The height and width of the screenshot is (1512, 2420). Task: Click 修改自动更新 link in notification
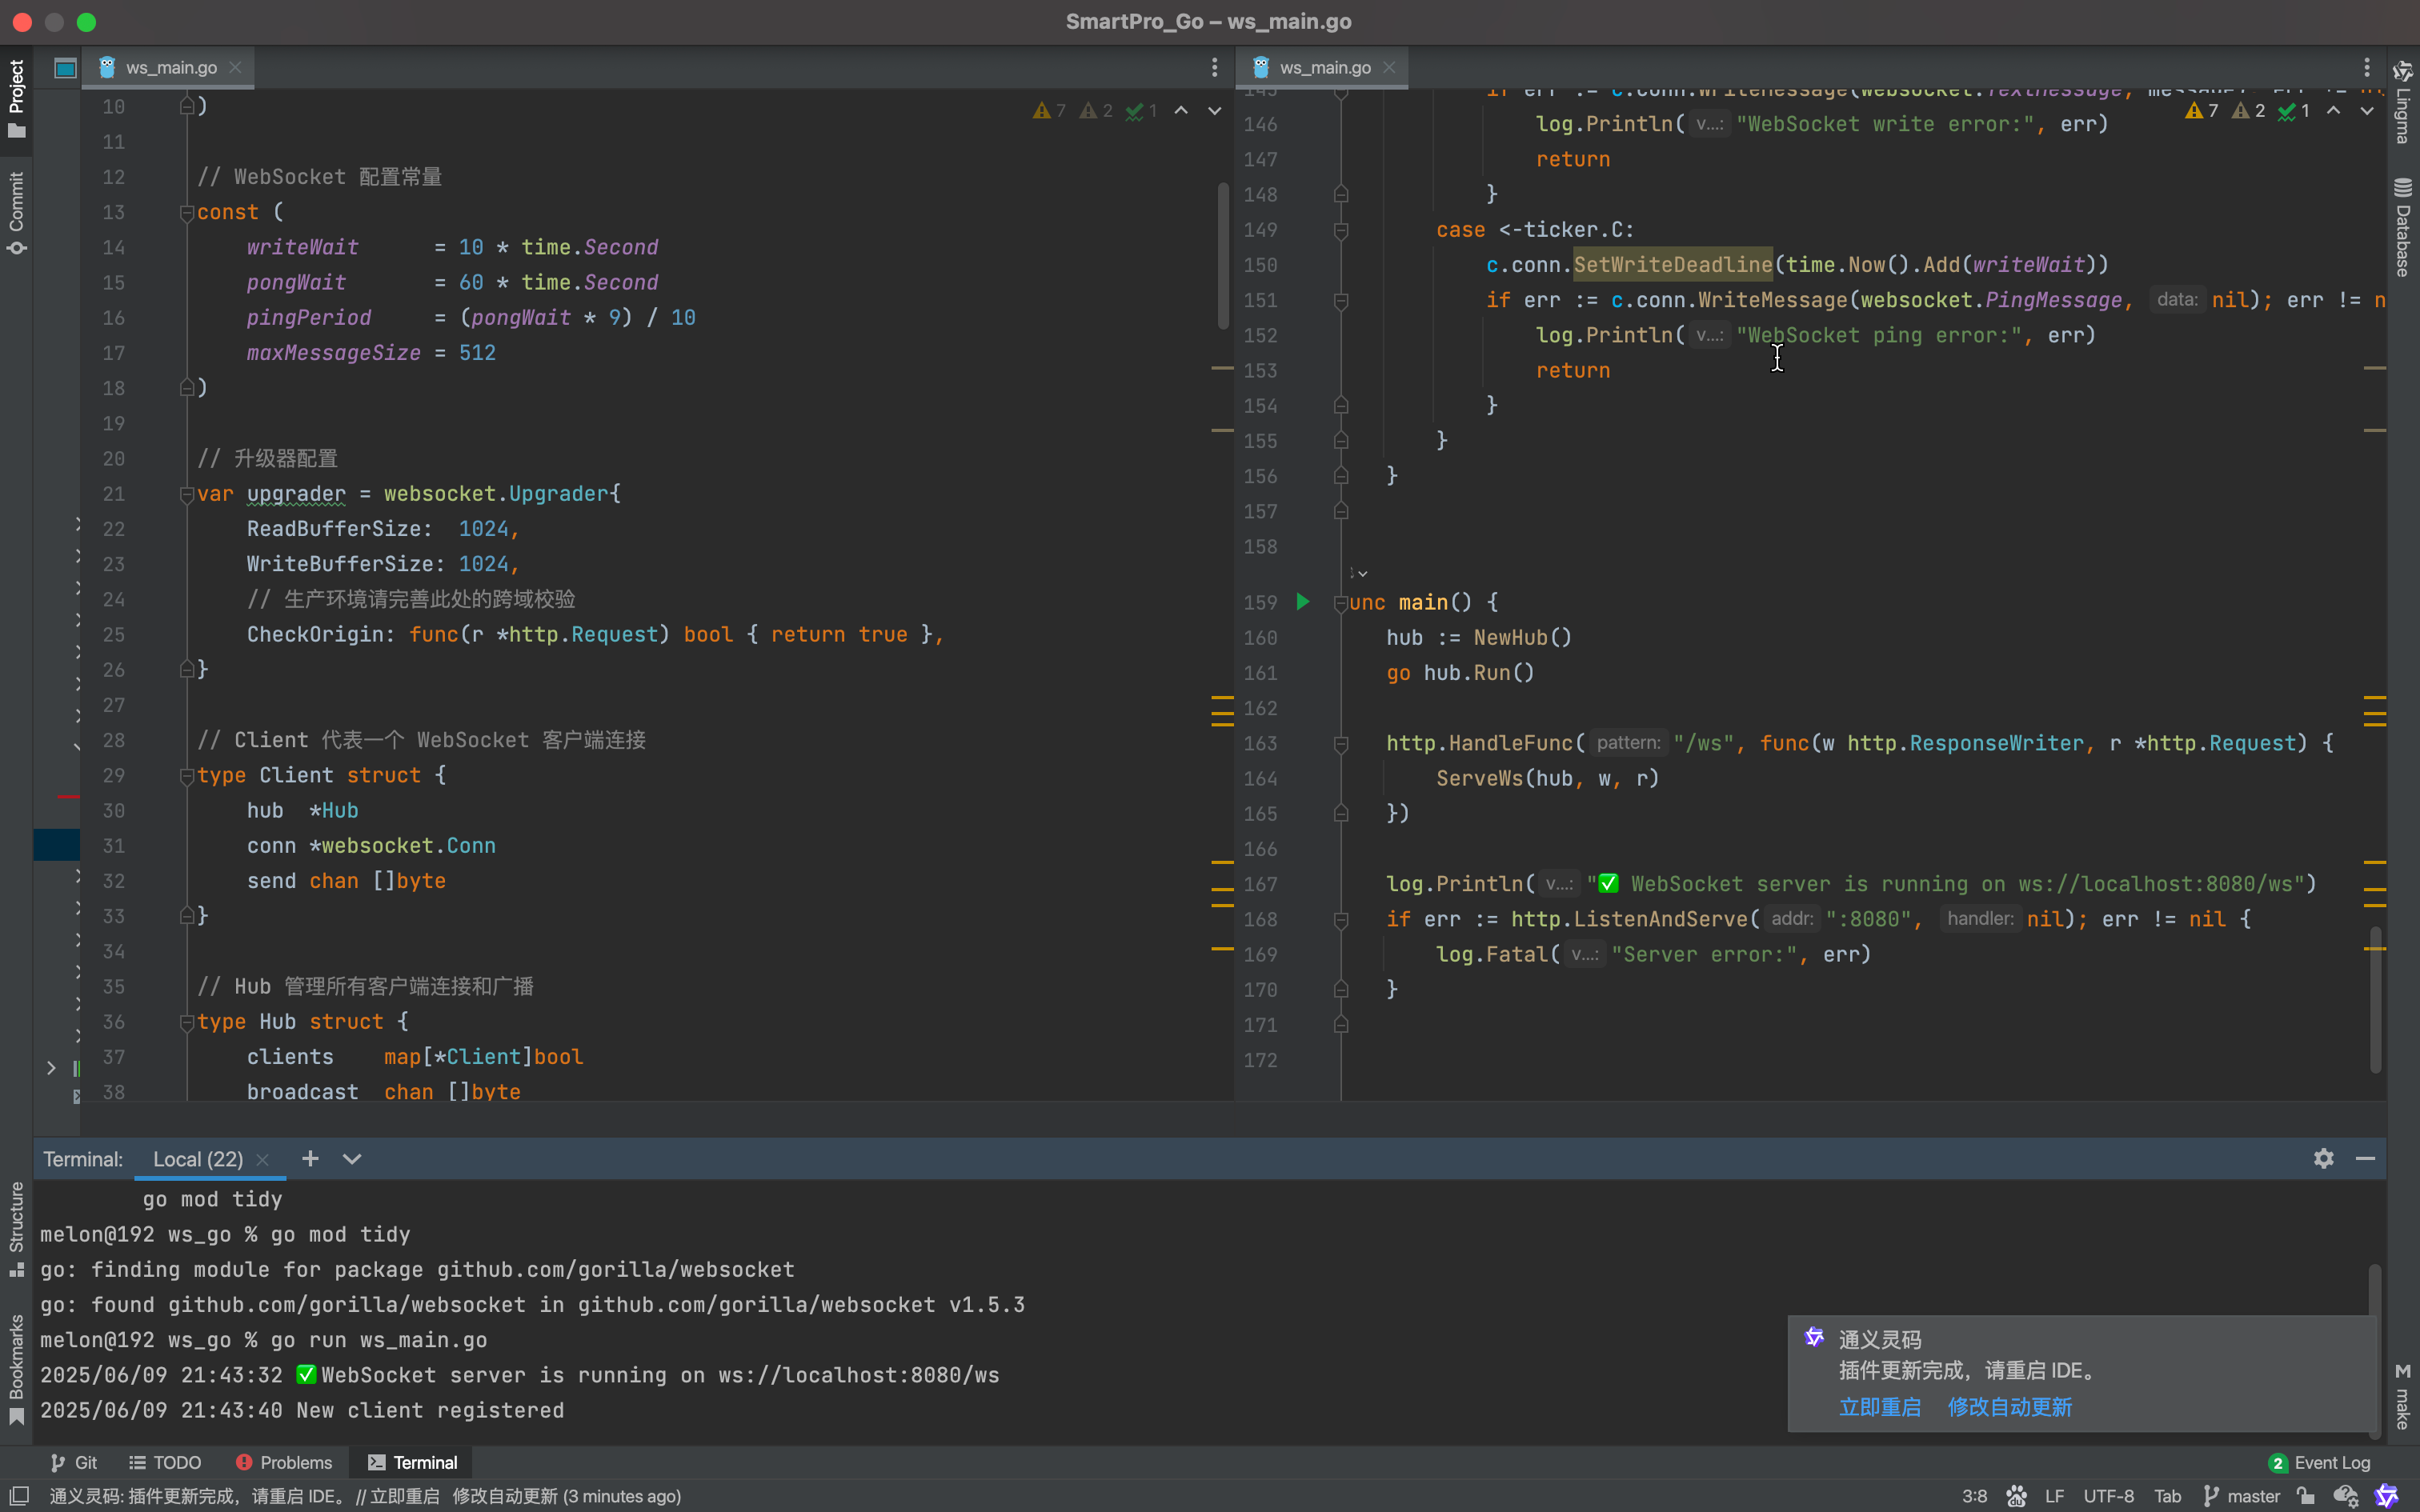[2009, 1407]
